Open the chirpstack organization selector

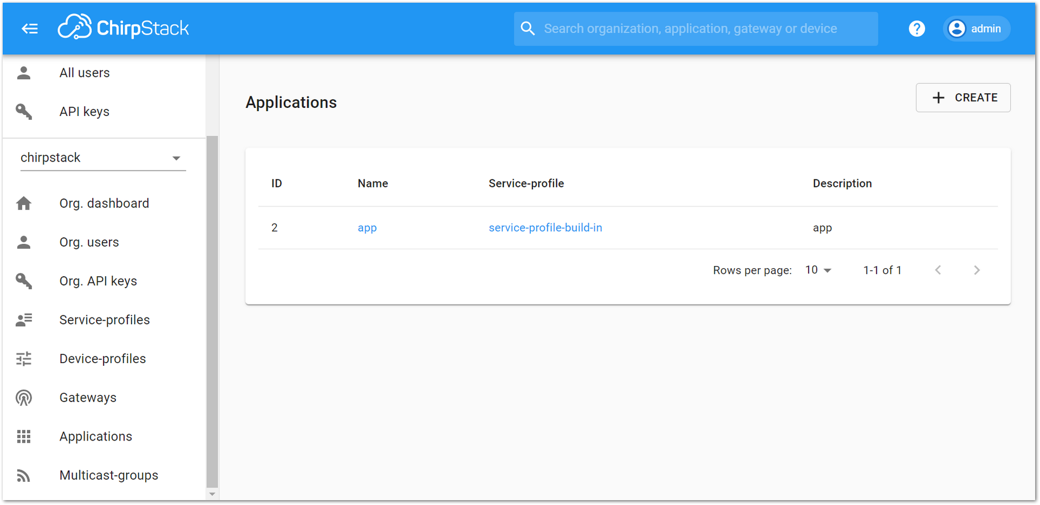pyautogui.click(x=103, y=158)
